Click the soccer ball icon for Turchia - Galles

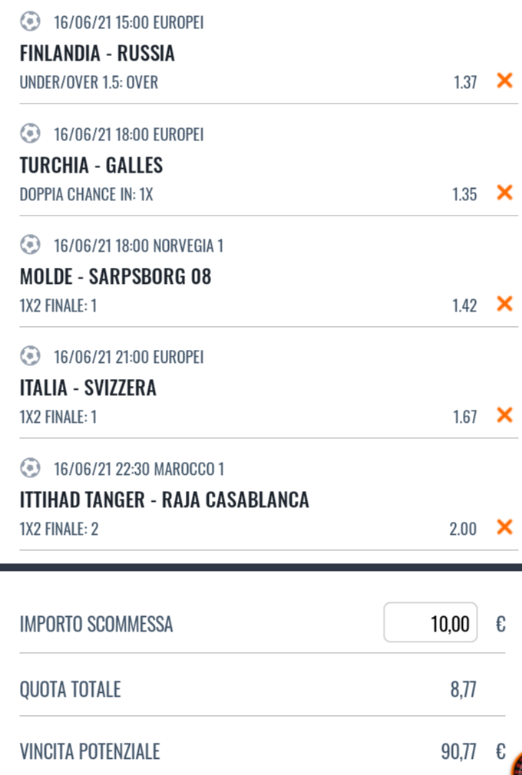(30, 134)
